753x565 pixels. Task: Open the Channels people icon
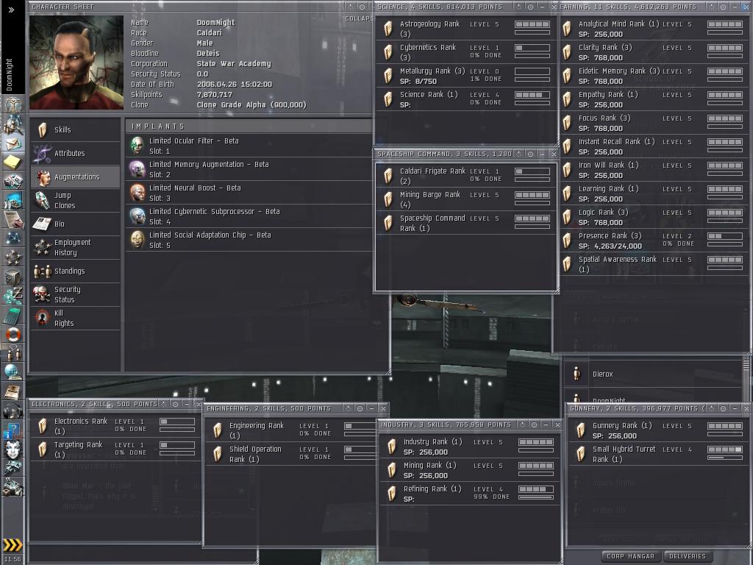point(13,352)
